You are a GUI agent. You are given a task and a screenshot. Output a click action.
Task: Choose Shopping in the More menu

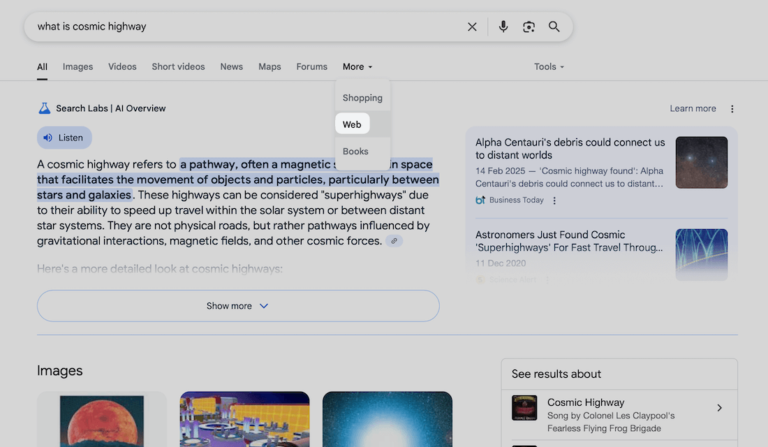tap(362, 98)
